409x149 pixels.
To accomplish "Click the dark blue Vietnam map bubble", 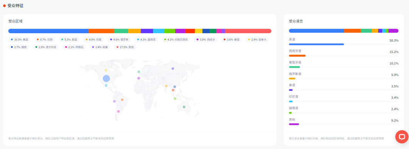I will [175, 87].
